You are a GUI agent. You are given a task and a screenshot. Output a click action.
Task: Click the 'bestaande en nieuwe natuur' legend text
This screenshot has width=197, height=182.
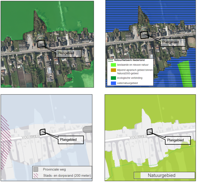coord(133,65)
